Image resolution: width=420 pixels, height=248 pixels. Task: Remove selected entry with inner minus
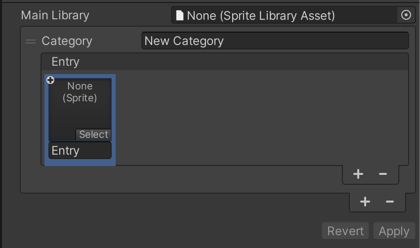point(382,174)
